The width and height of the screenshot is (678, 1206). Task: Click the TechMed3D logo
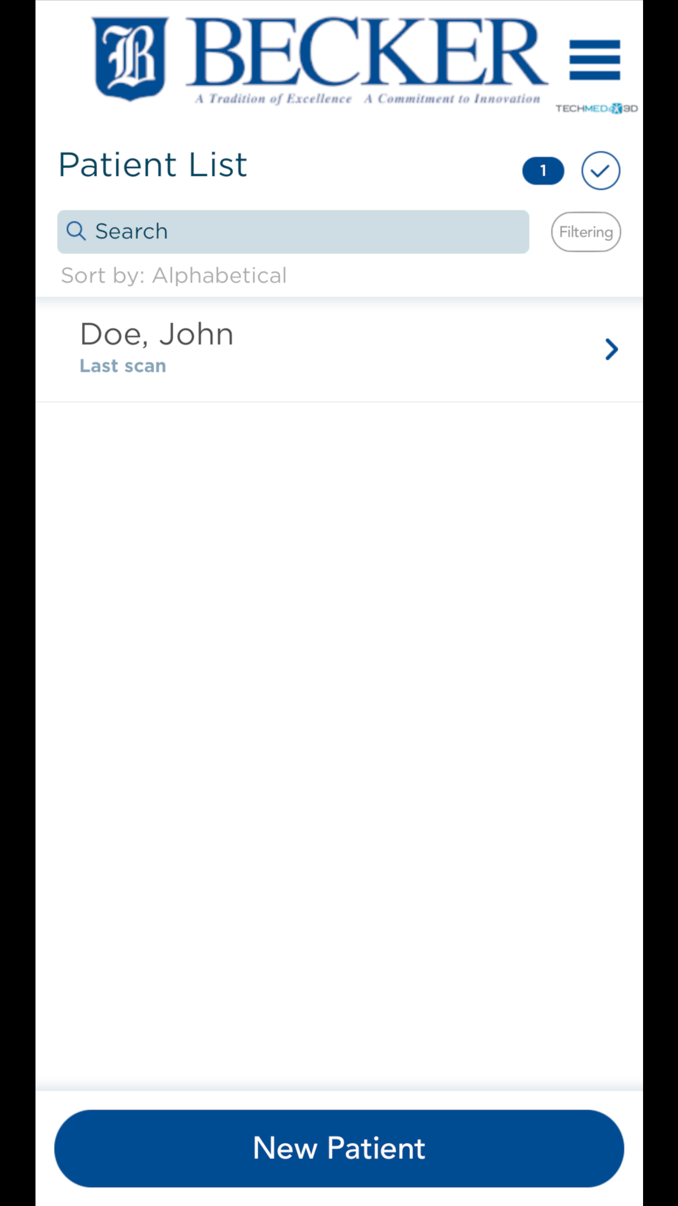(x=596, y=108)
